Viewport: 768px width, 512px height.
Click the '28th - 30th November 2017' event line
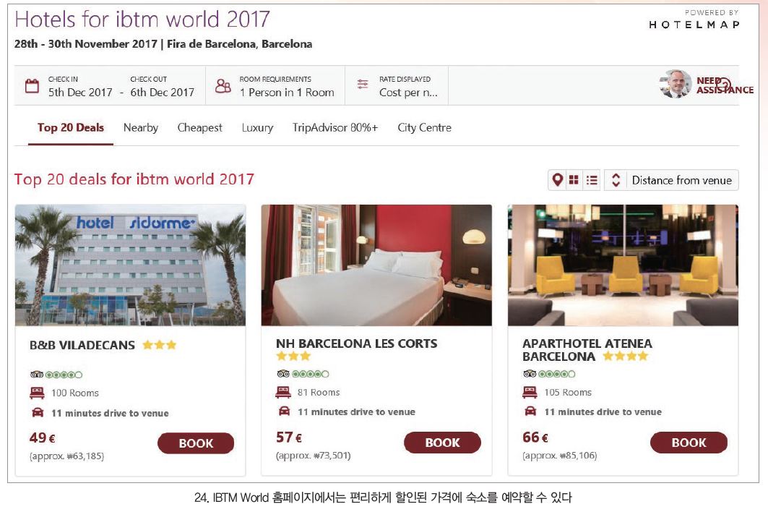(163, 44)
